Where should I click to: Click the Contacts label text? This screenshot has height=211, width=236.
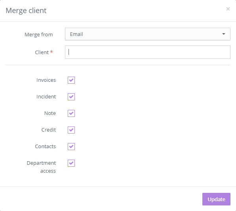pos(45,147)
